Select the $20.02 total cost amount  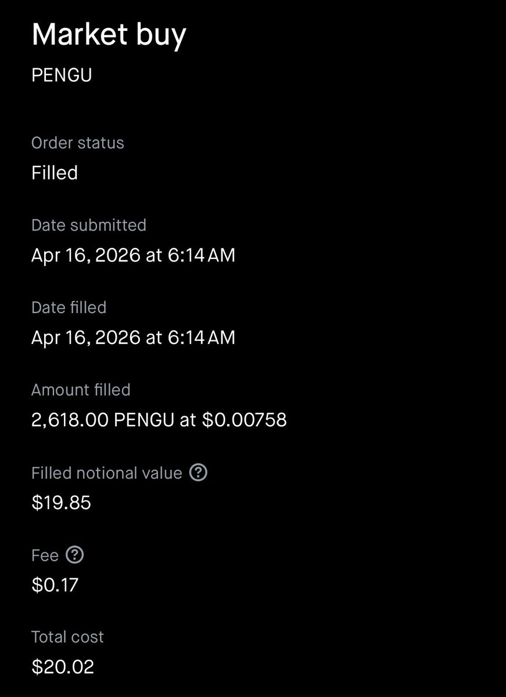coord(63,667)
